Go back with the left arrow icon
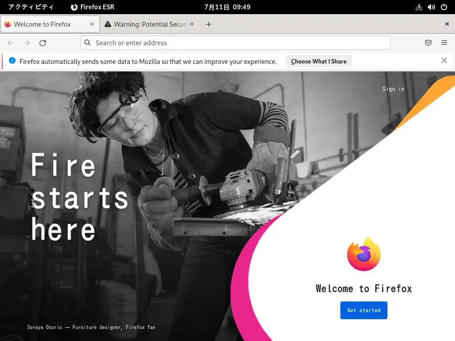This screenshot has width=455, height=341. pos(11,43)
